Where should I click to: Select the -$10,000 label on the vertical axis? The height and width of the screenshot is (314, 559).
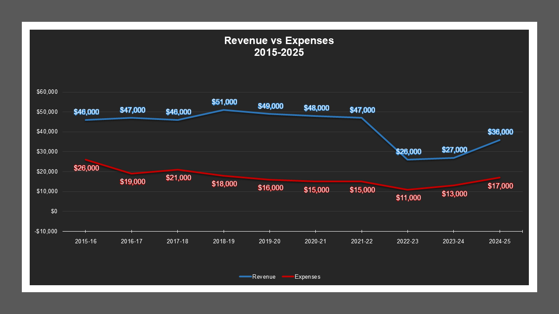click(x=47, y=231)
